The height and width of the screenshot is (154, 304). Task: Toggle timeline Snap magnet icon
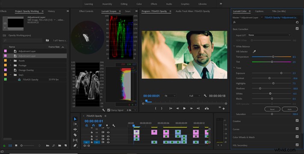click(x=93, y=125)
